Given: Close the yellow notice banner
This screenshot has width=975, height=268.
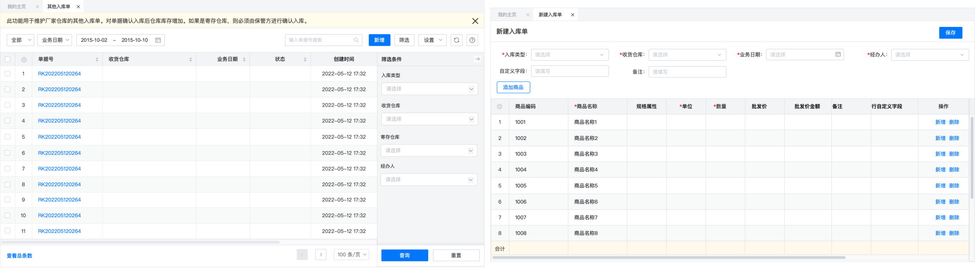Looking at the screenshot, I should tap(475, 21).
